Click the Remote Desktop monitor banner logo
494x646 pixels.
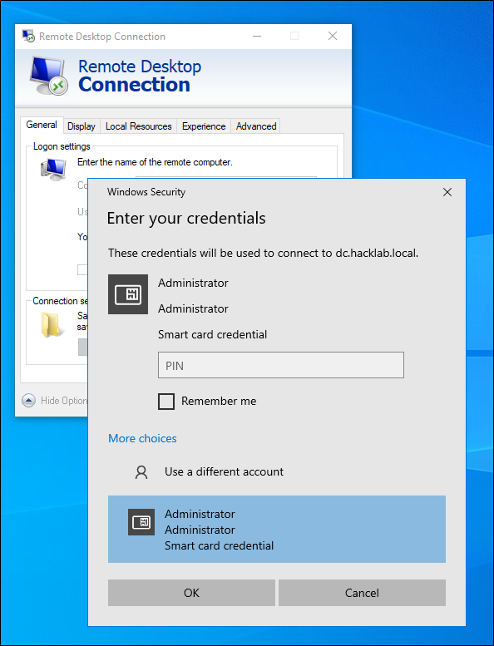49,76
